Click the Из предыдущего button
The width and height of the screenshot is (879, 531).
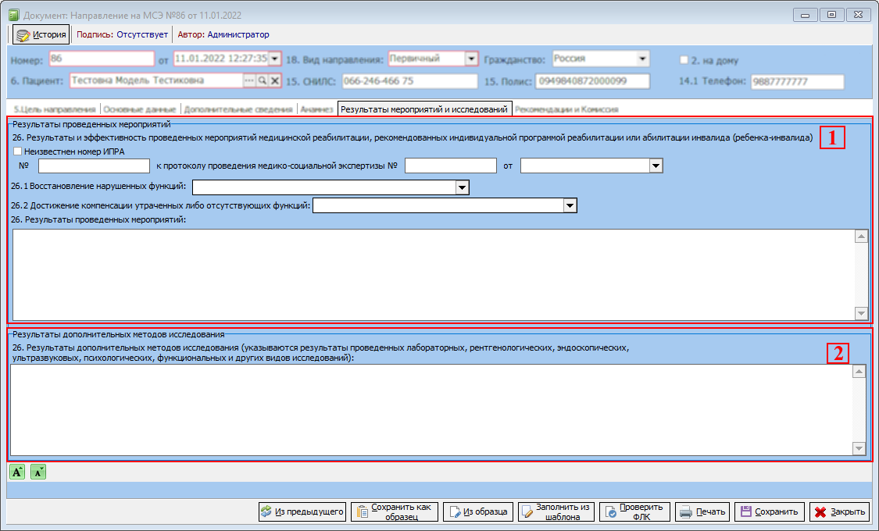pyautogui.click(x=302, y=512)
